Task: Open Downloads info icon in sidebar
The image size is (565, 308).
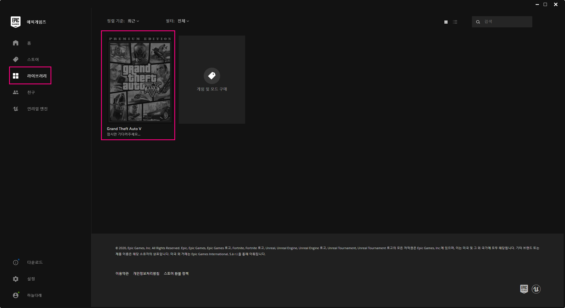Action: click(16, 263)
